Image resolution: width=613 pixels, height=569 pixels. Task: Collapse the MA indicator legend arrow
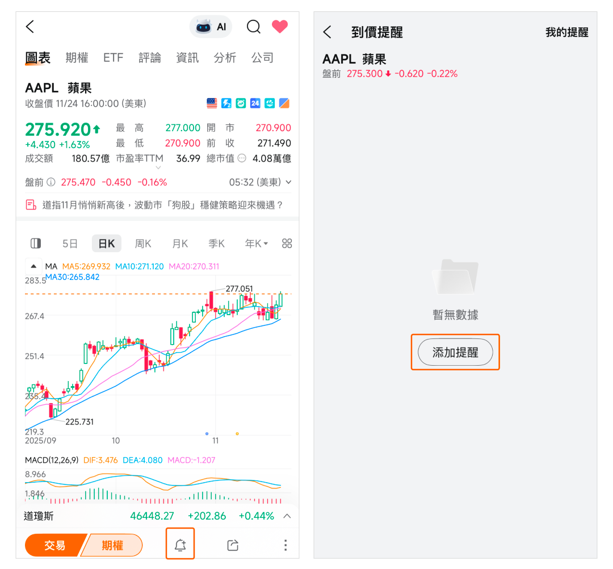33,266
